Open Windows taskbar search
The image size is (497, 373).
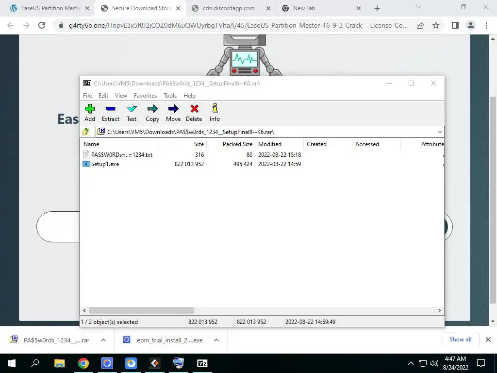point(35,363)
